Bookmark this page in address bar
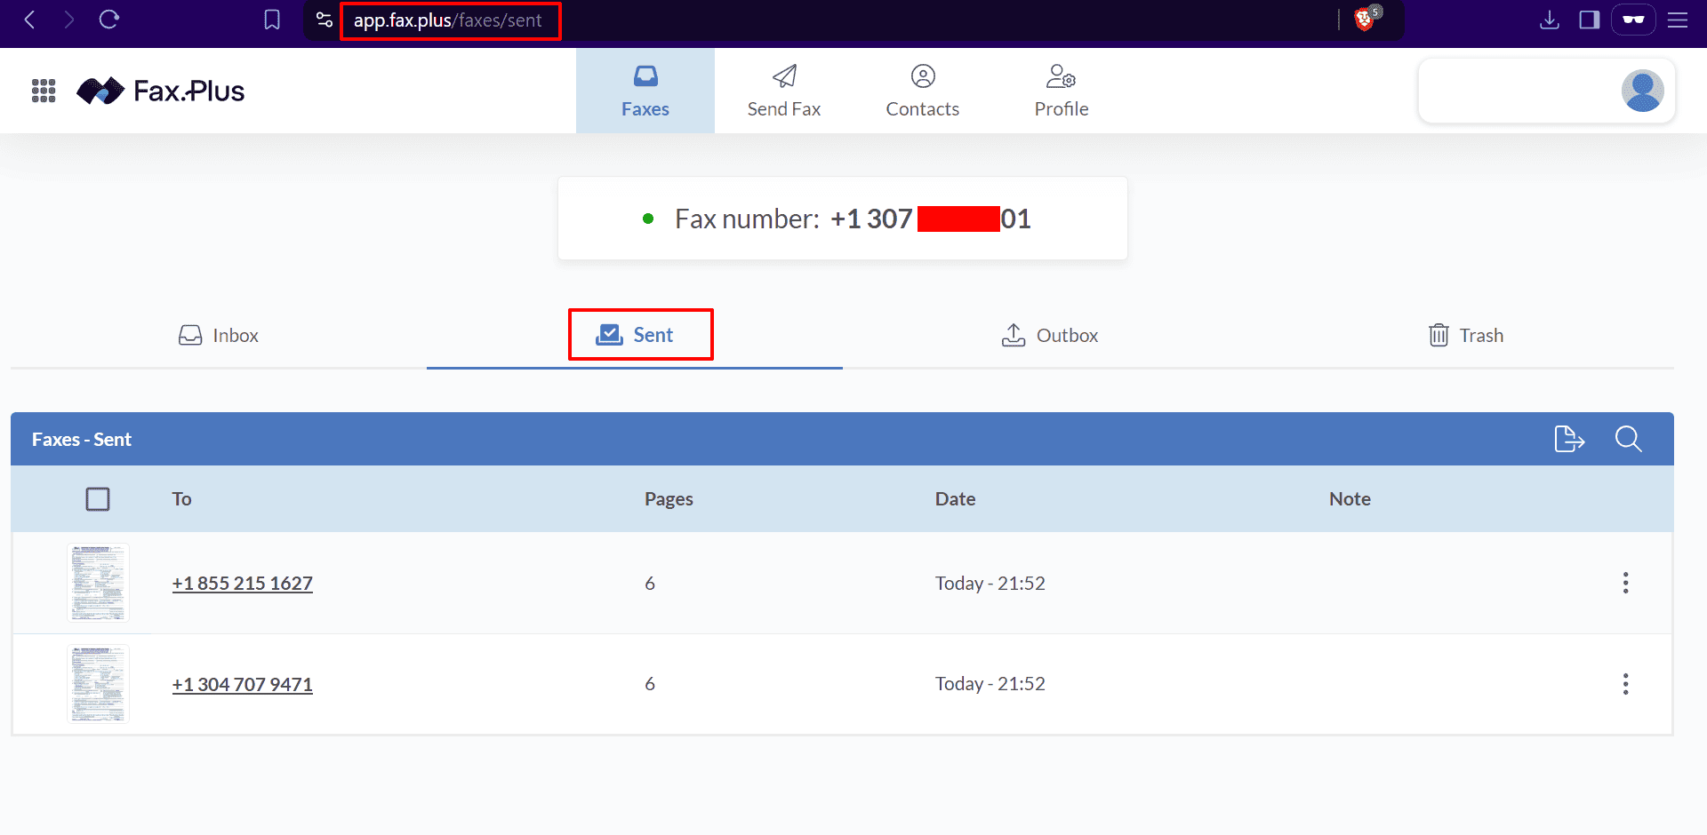The image size is (1707, 835). pos(272,20)
